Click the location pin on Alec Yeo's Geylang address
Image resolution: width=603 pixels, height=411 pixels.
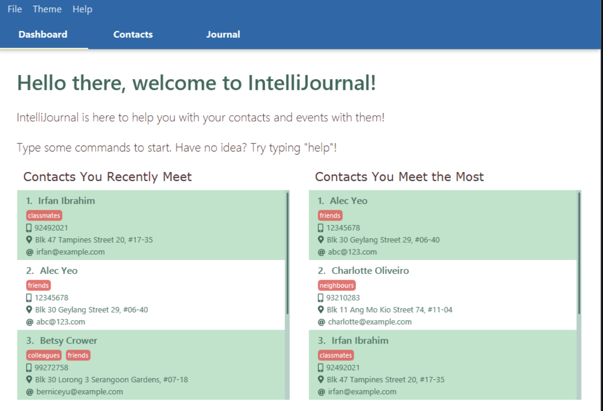pyautogui.click(x=29, y=309)
